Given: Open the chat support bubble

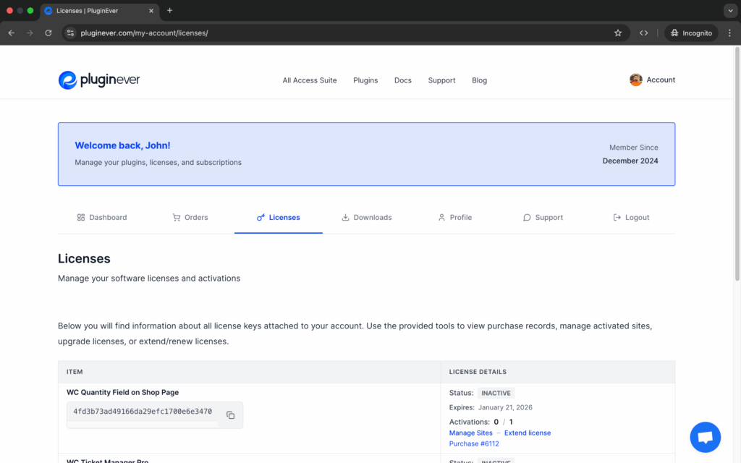Looking at the screenshot, I should [705, 437].
